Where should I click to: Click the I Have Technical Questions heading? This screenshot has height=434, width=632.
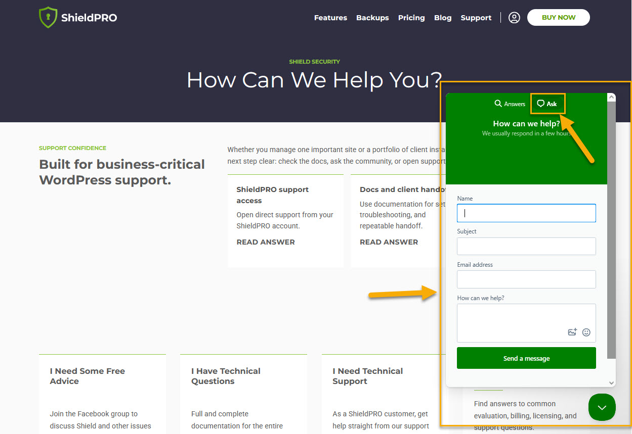point(226,376)
